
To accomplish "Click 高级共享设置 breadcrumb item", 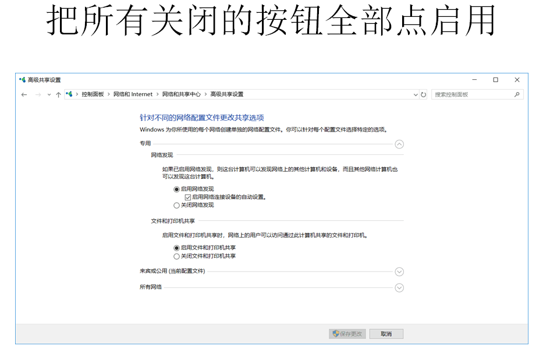I will pyautogui.click(x=227, y=94).
